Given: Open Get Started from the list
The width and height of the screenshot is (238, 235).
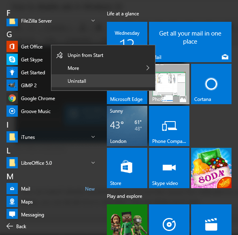Looking at the screenshot, I should (33, 73).
